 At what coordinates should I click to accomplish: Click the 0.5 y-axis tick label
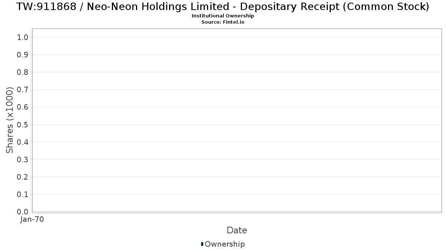coord(23,124)
